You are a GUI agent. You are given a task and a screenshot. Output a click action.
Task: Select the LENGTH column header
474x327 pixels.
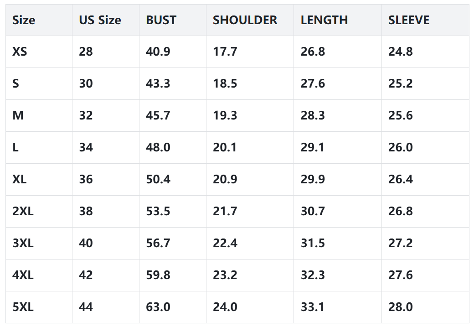(324, 20)
